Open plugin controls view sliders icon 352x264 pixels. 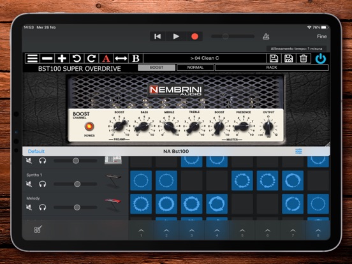click(x=298, y=151)
